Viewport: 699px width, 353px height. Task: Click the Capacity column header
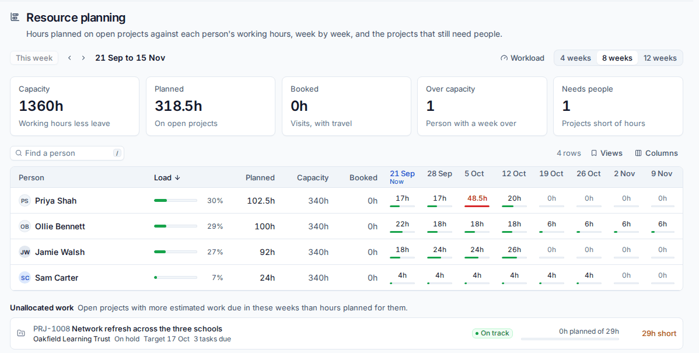coord(313,177)
